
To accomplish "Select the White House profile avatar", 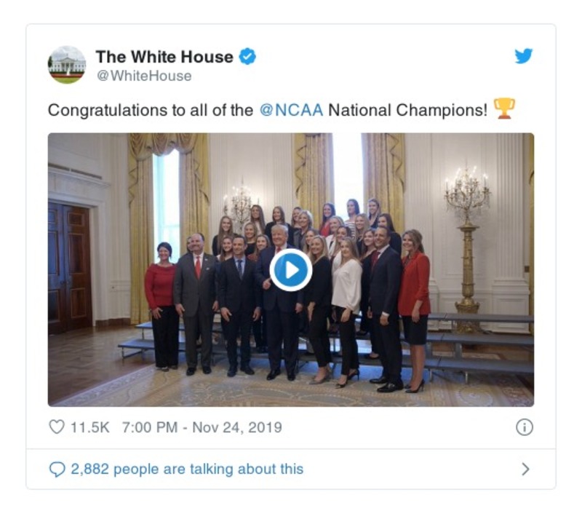I will (67, 62).
